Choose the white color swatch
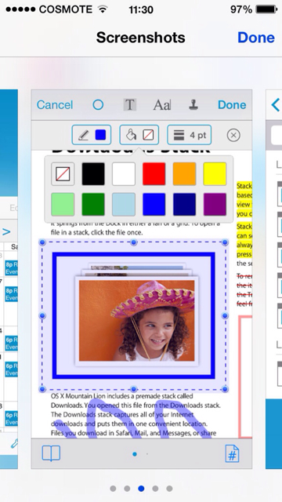 click(124, 174)
